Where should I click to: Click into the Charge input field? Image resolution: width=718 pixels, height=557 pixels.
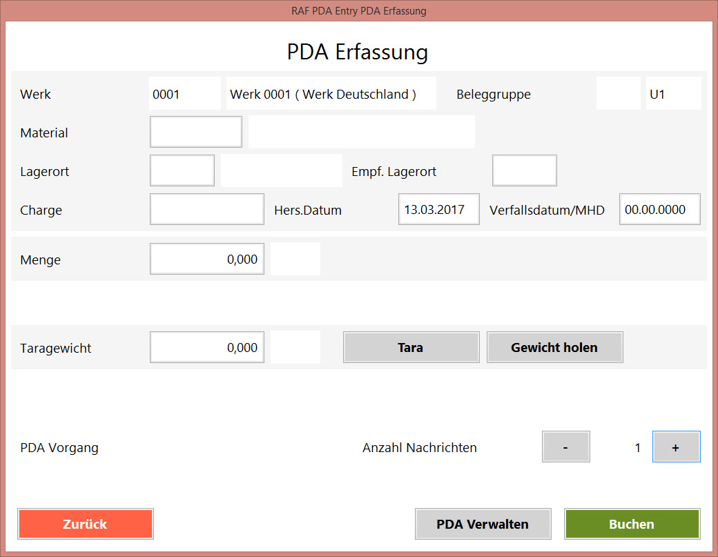coord(206,209)
